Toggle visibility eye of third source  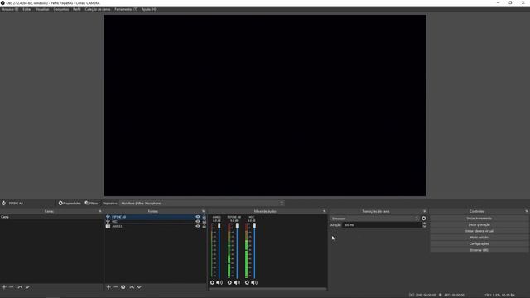pyautogui.click(x=198, y=226)
